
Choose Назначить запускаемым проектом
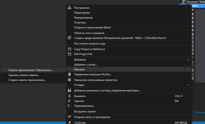[129, 80]
